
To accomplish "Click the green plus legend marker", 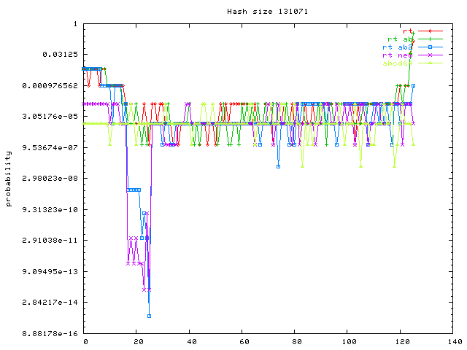I will point(431,39).
